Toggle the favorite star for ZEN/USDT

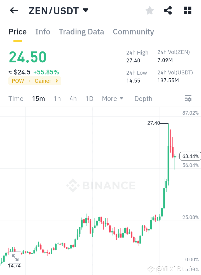tap(149, 10)
